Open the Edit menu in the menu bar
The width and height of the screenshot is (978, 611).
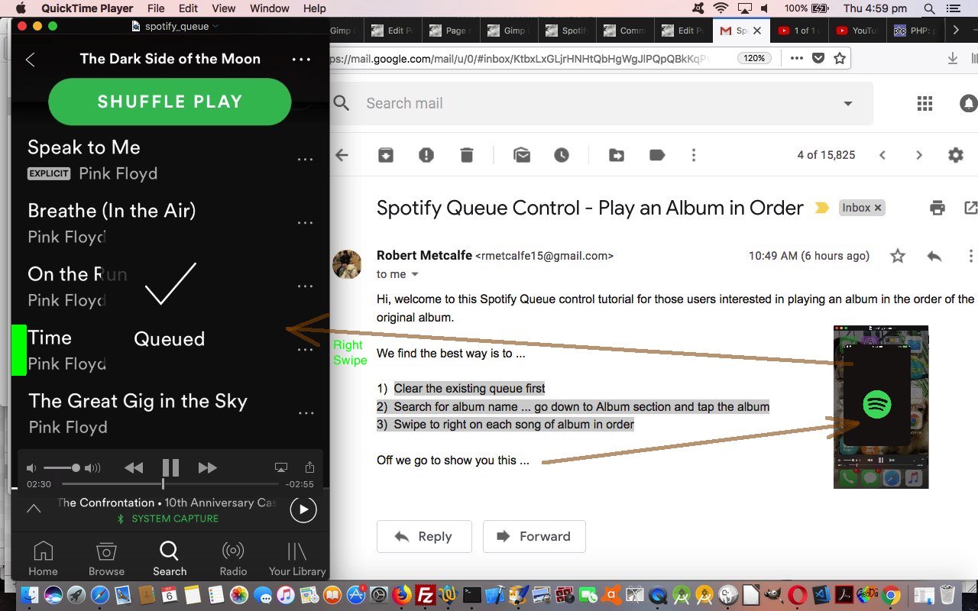[x=188, y=8]
